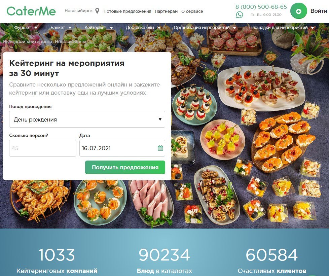Click the Дата field showing 16.07.2021
Viewport: 329px width, 276px height.
tap(122, 148)
